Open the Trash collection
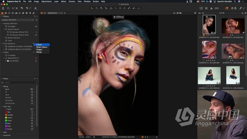Screen dimensions: 247x139 (10, 41)
